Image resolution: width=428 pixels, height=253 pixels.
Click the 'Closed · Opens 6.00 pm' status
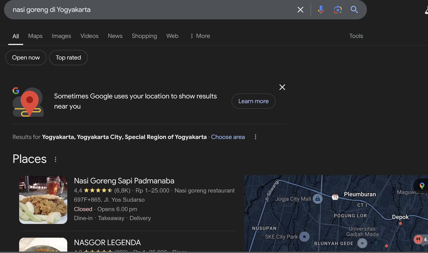[x=105, y=209]
